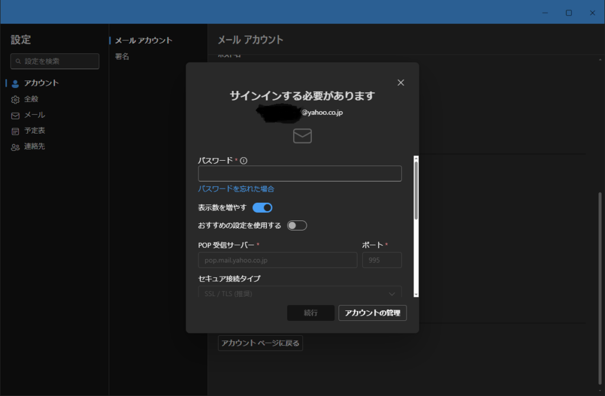Click the アカウント ページに戻る button
The width and height of the screenshot is (605, 396).
click(260, 343)
